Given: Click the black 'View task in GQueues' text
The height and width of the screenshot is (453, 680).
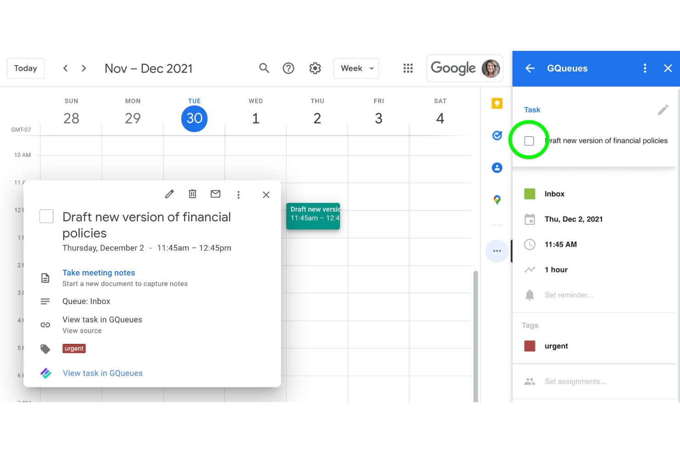Looking at the screenshot, I should pyautogui.click(x=102, y=320).
